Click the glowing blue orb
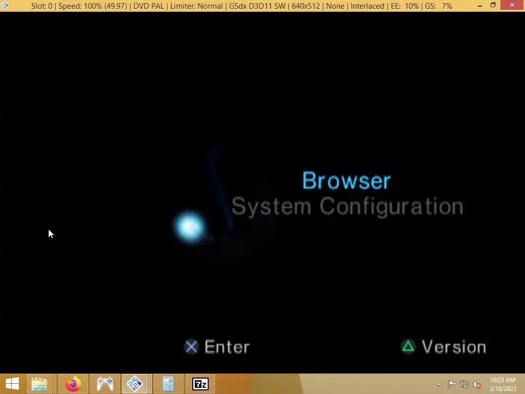Screen dimensions: 525x394 pyautogui.click(x=190, y=227)
